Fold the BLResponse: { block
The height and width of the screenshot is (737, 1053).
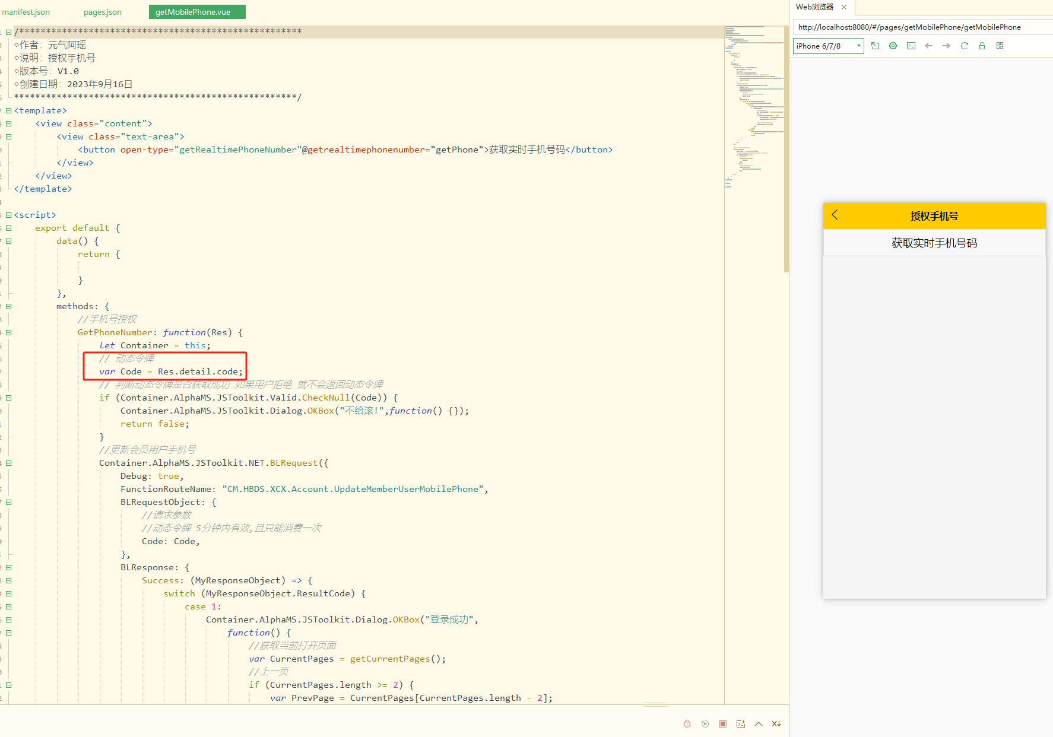pos(8,567)
